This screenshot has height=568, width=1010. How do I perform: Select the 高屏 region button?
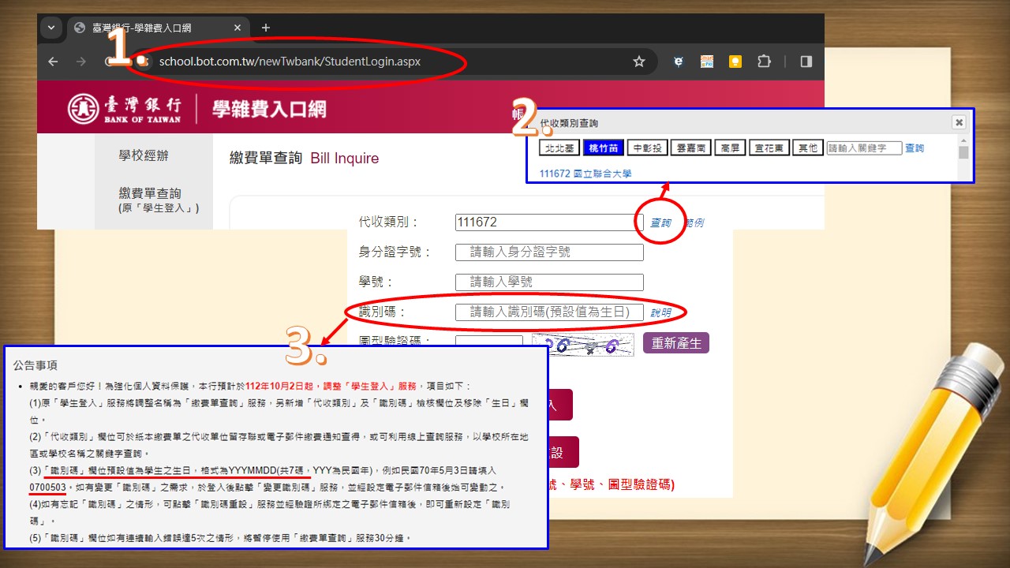[x=731, y=148]
